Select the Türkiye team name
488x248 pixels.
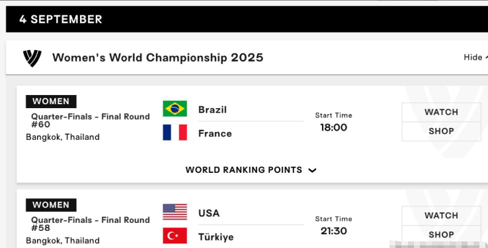tap(216, 237)
